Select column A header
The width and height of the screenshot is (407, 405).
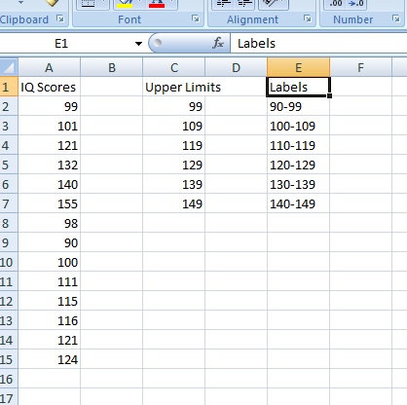(x=49, y=67)
